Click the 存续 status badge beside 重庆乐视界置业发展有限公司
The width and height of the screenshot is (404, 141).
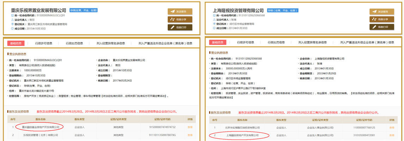pyautogui.click(x=83, y=11)
